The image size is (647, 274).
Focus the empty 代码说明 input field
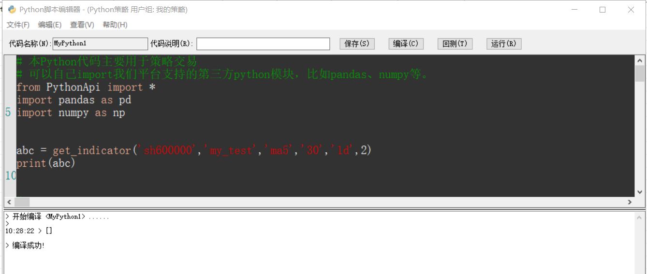263,43
